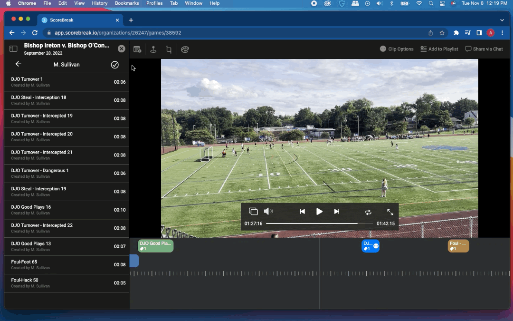Play the video
Screen dimensions: 513x321
(319, 211)
